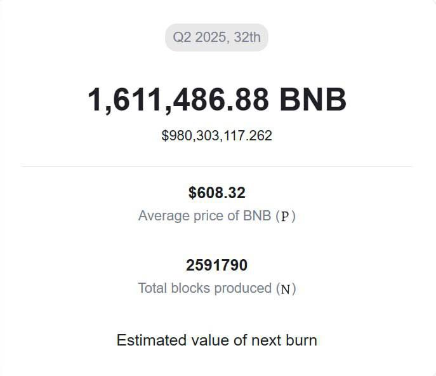The image size is (436, 376).
Task: Click the N variable symbol in parentheses
Action: coord(286,290)
